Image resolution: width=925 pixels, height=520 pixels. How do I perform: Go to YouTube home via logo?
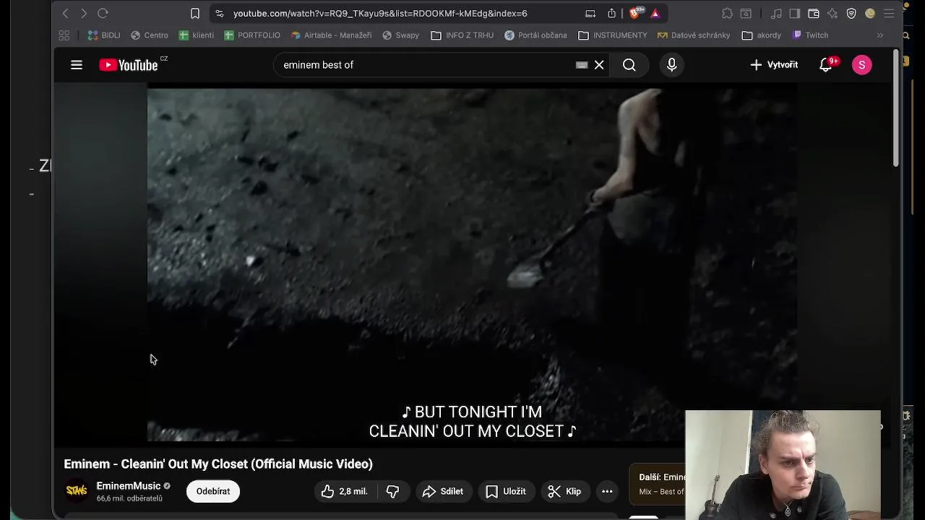click(129, 65)
